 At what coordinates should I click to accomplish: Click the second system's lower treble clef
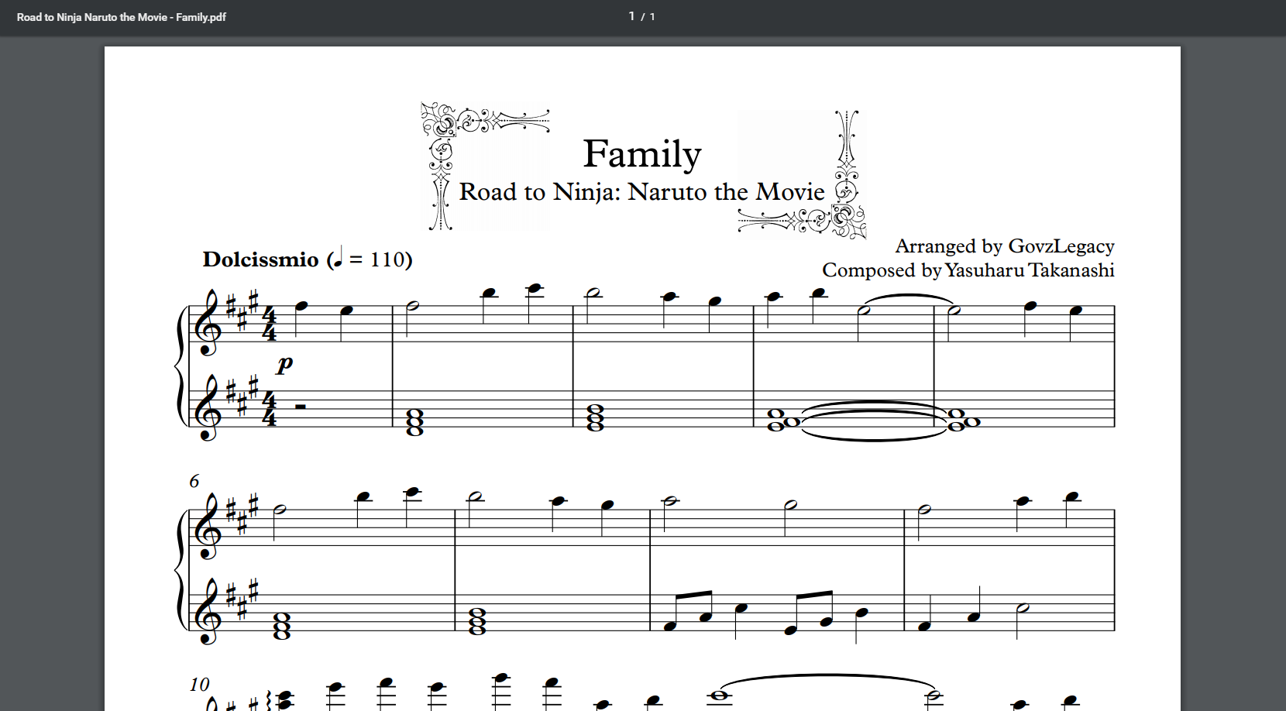(x=208, y=612)
